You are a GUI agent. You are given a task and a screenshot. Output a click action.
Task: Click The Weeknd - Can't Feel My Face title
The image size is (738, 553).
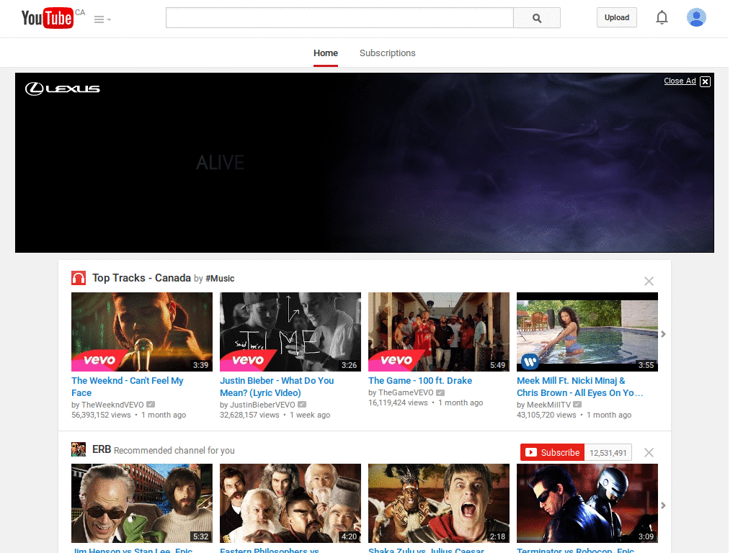coord(127,387)
